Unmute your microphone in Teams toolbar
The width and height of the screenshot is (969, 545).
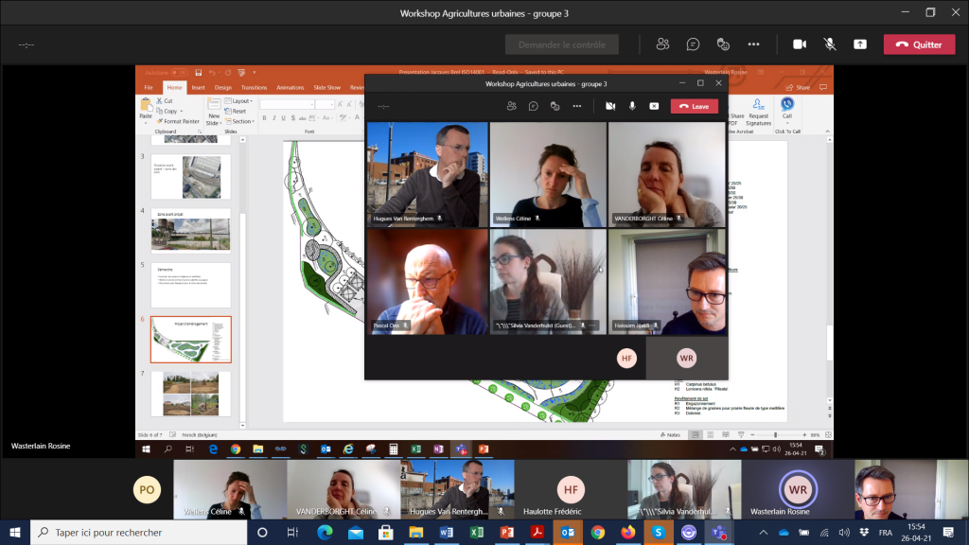coord(830,44)
